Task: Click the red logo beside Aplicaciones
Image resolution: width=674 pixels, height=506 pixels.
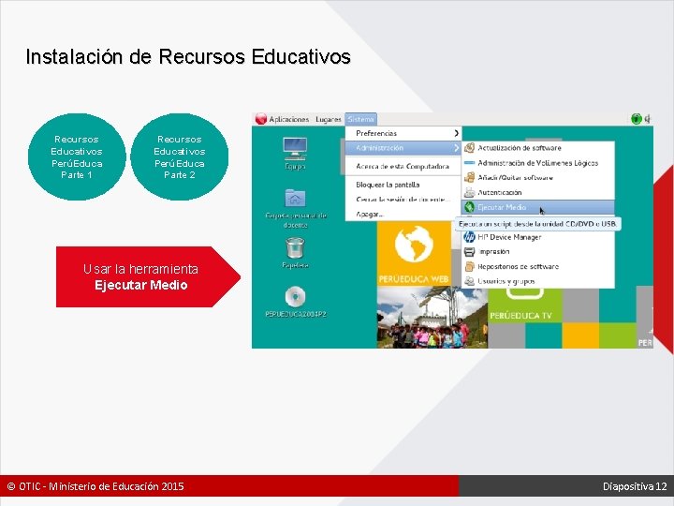Action: click(x=261, y=119)
